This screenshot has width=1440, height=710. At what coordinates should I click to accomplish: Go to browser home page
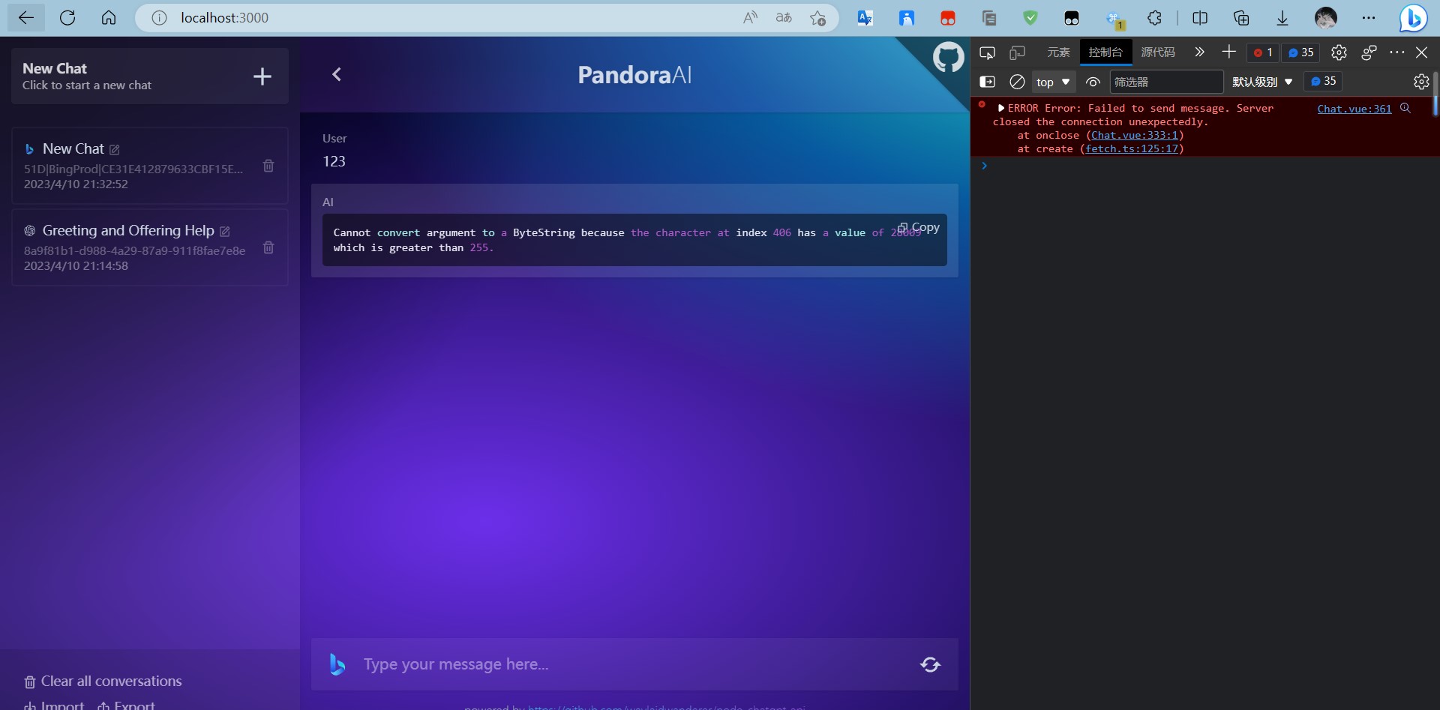point(109,18)
